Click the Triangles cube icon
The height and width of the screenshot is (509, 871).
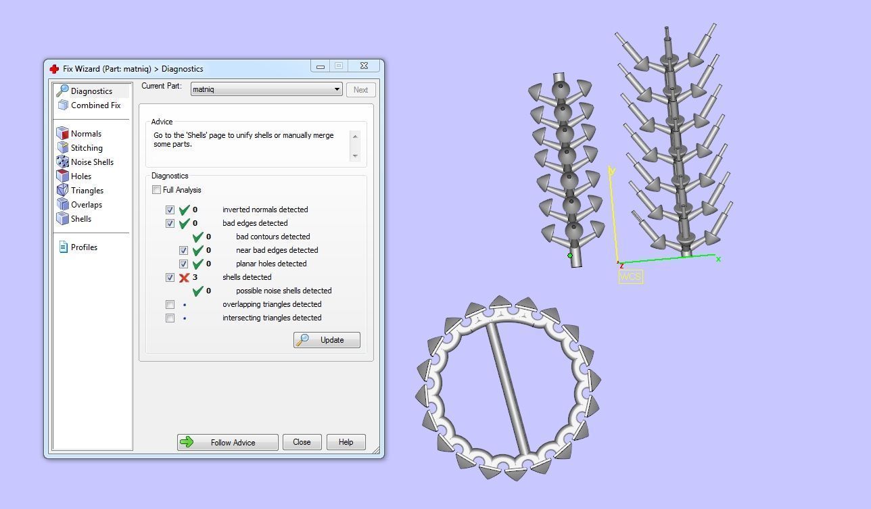coord(63,190)
